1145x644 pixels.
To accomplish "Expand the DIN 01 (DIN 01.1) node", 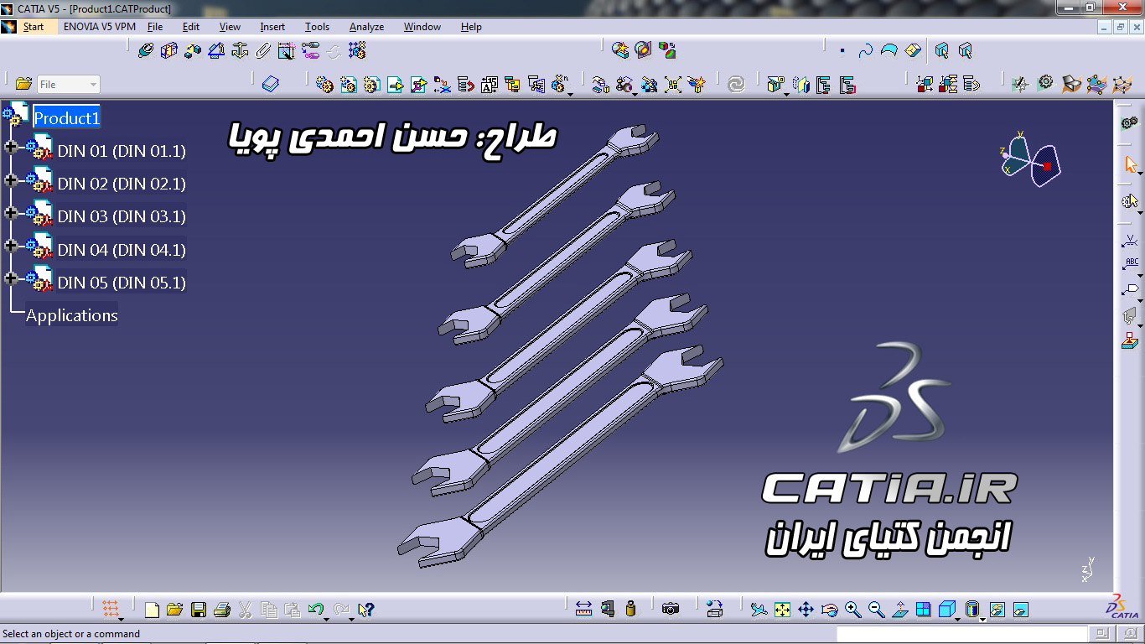I will pyautogui.click(x=11, y=148).
